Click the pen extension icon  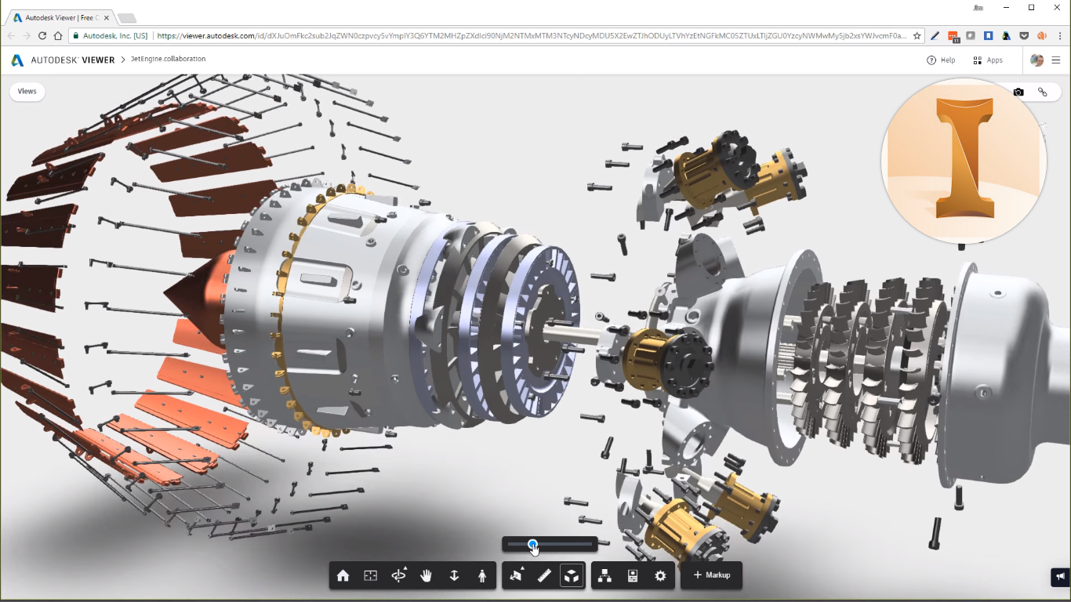pos(935,36)
